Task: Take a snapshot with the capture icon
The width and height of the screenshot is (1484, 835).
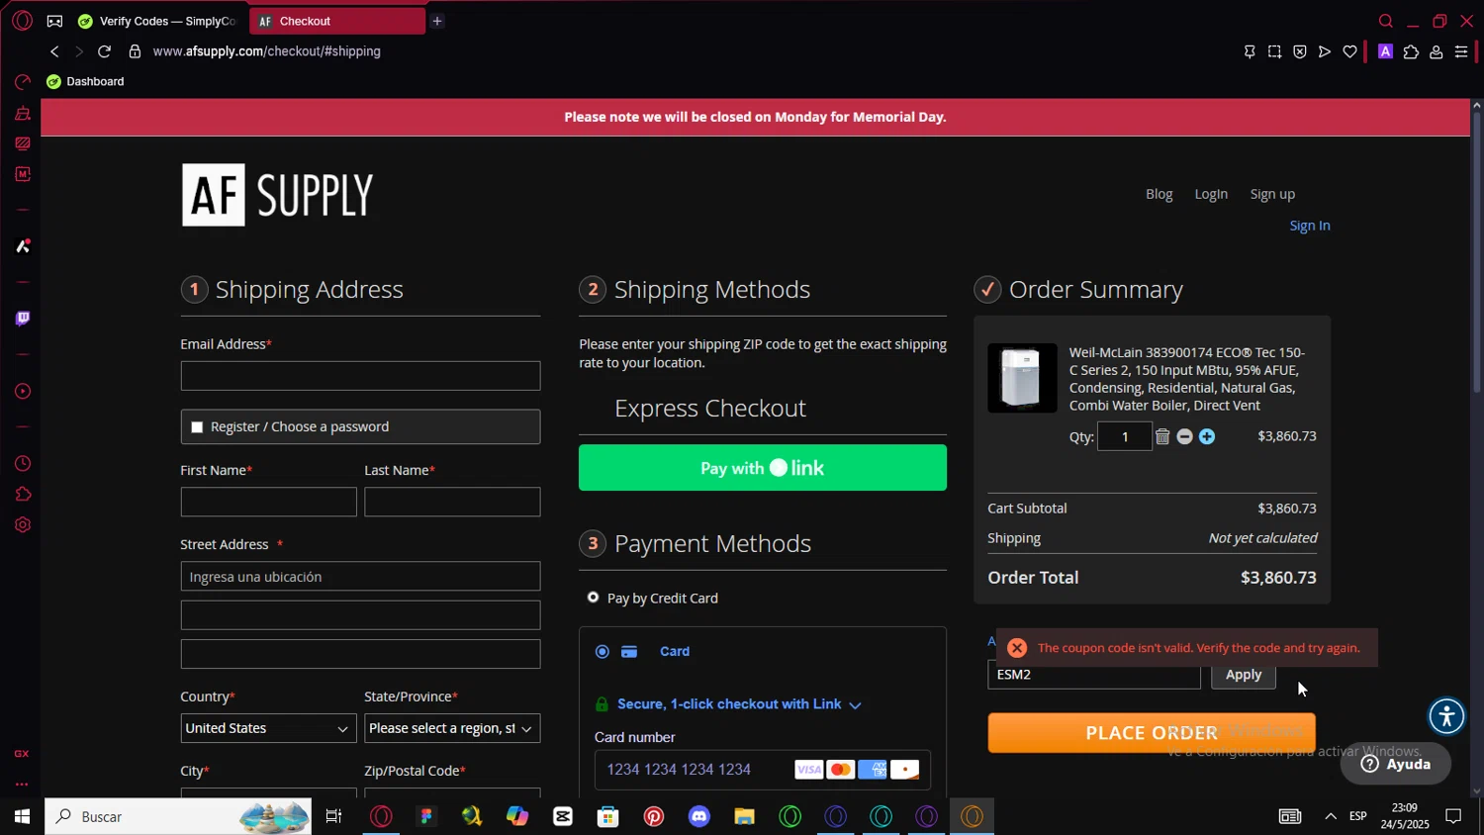Action: pyautogui.click(x=1274, y=52)
